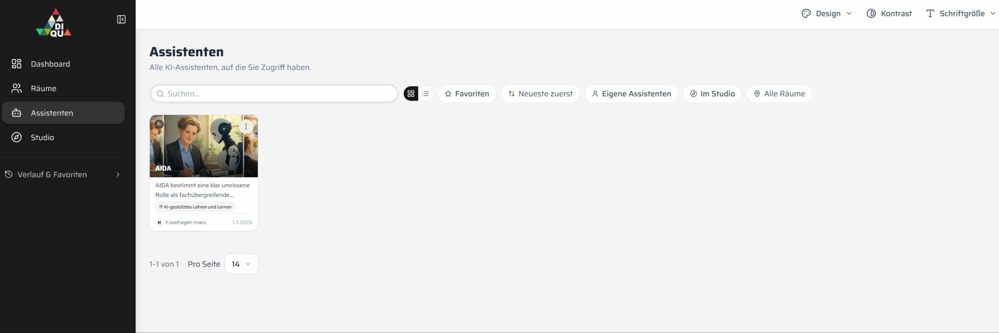Click into the Suchen search field
The image size is (999, 333).
pyautogui.click(x=274, y=94)
